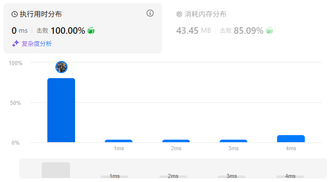Click the clock icon beside 执行用时分布
The height and width of the screenshot is (182, 332).
pos(15,14)
